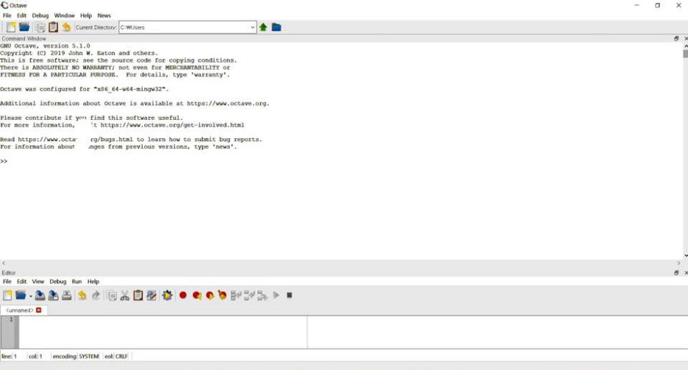The height and width of the screenshot is (370, 688).
Task: Expand the Current Directory dropdown arrow
Action: pyautogui.click(x=252, y=27)
